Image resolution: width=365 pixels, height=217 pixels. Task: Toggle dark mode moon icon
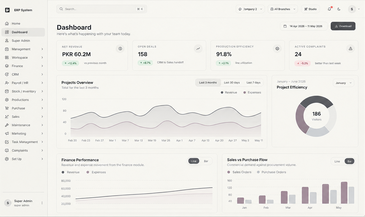click(x=339, y=9)
